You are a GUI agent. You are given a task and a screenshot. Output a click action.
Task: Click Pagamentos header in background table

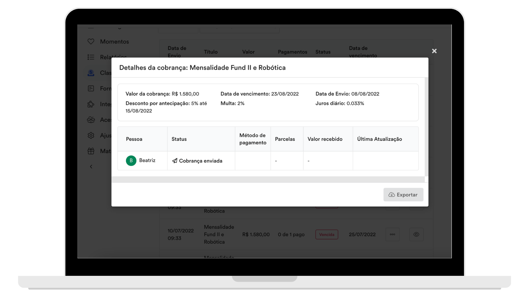[293, 52]
